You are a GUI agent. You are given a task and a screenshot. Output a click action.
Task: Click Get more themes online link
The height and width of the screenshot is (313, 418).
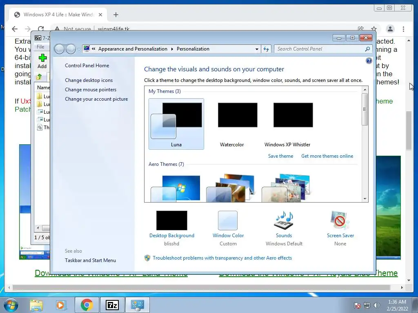(x=327, y=156)
